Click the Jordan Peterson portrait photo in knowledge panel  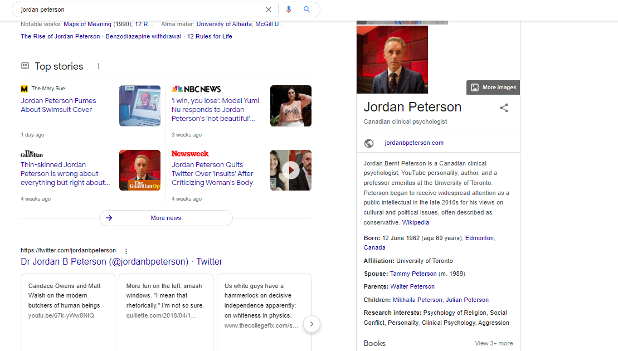pos(392,60)
